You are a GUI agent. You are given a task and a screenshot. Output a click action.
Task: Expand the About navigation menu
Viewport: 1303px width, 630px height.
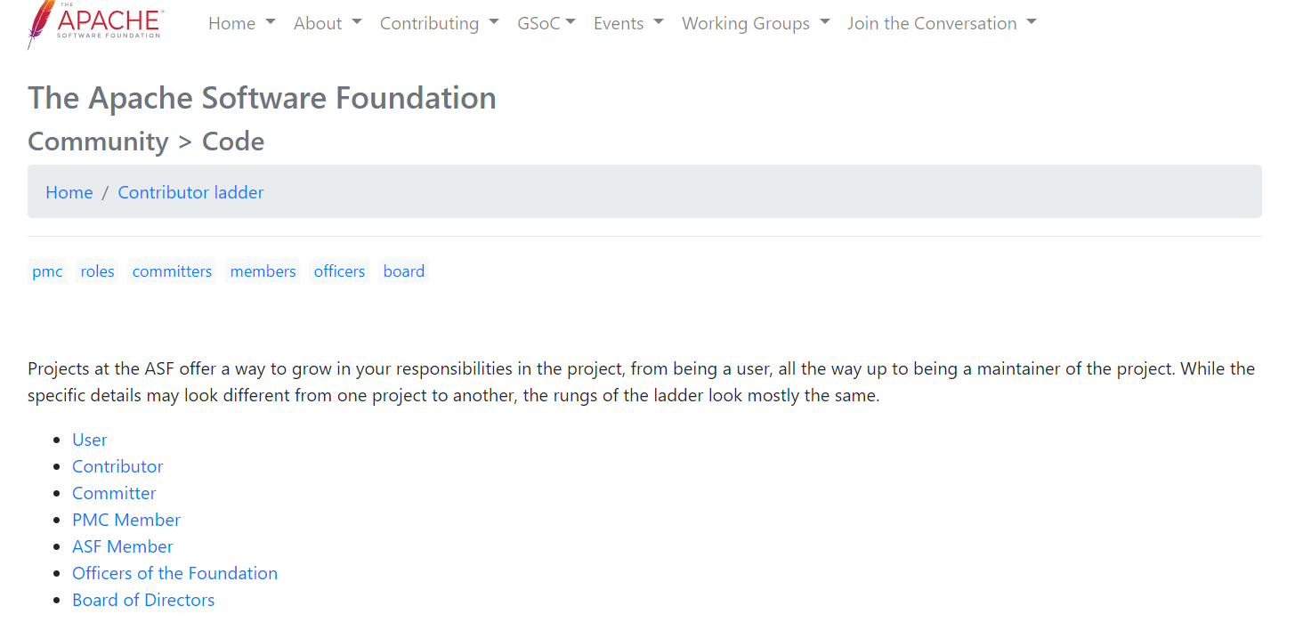(327, 24)
